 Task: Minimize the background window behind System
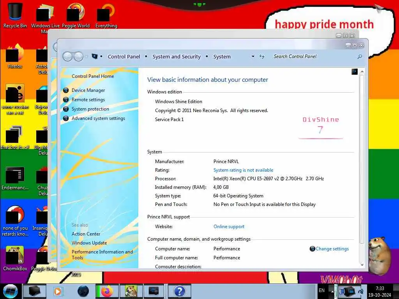point(339,36)
